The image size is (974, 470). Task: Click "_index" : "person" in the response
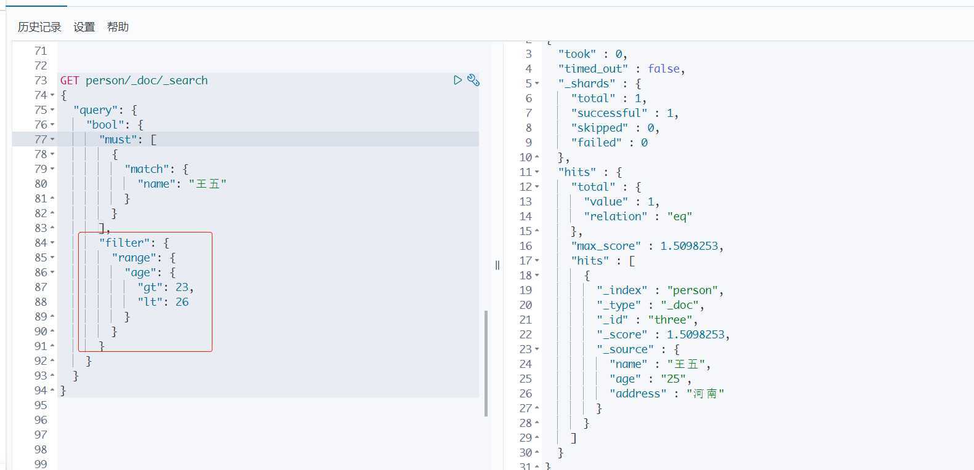[x=660, y=290]
